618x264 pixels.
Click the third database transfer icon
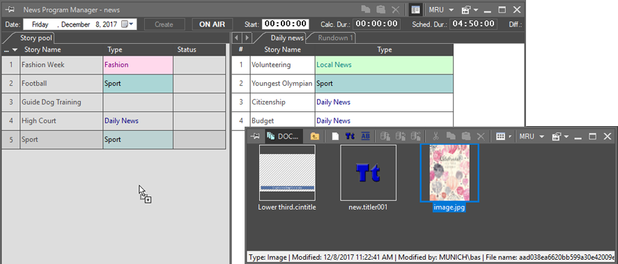tap(416, 137)
